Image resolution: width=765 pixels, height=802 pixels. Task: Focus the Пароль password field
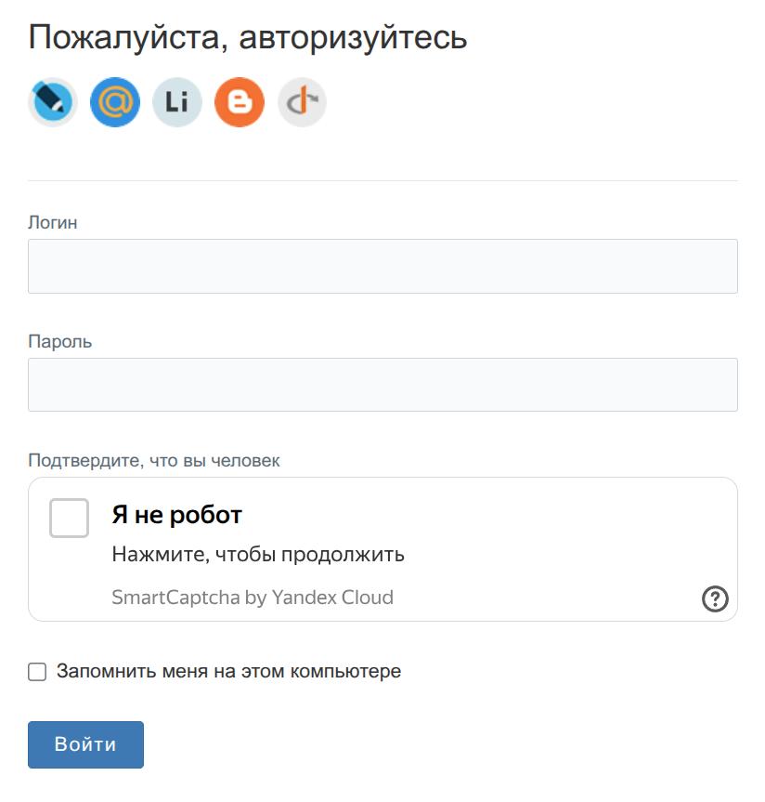point(382,384)
